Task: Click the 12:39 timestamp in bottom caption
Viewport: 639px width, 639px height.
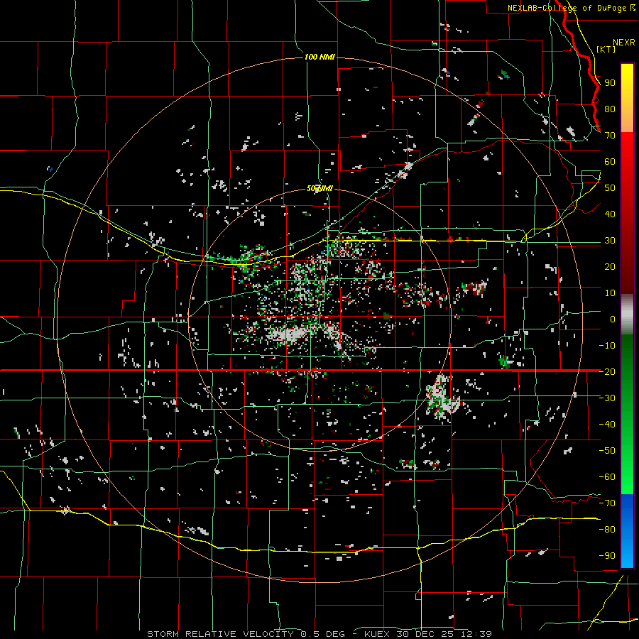Action: click(x=476, y=634)
